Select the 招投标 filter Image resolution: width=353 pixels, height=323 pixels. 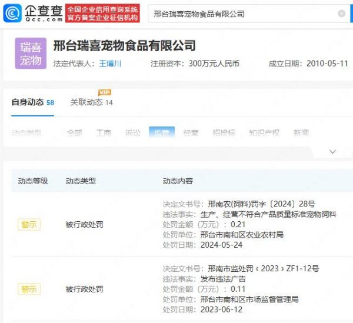[x=224, y=132]
